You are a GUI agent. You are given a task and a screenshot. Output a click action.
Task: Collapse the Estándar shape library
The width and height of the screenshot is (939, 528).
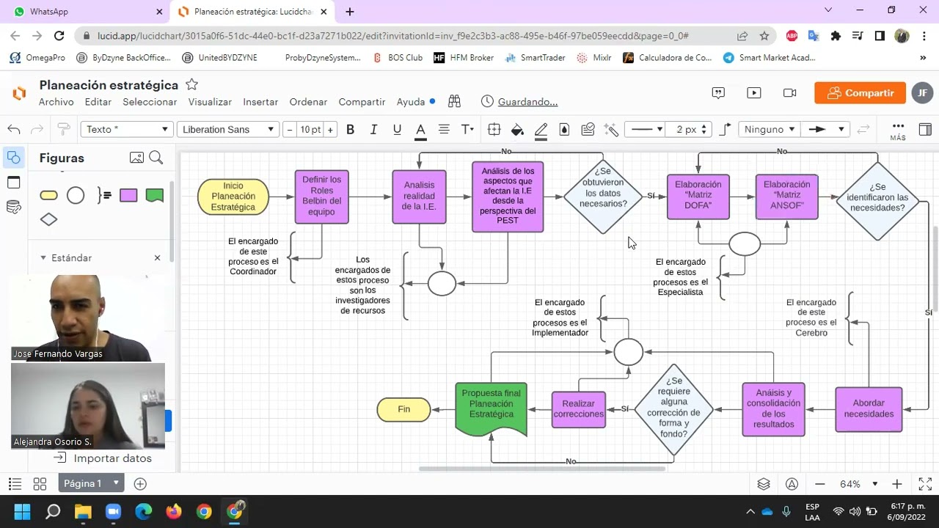coord(43,258)
